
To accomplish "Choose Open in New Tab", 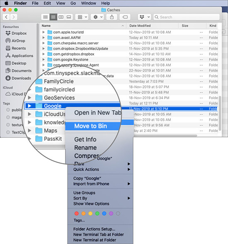I will 97,112.
